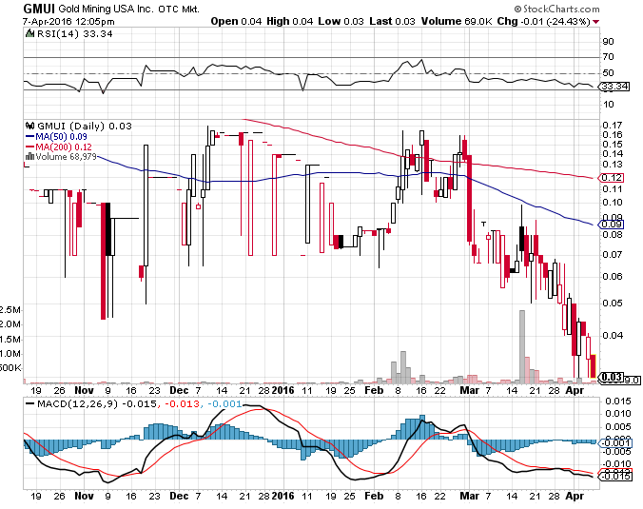Click the Volume 69.0K header value
The height and width of the screenshot is (509, 643).
coord(457,21)
